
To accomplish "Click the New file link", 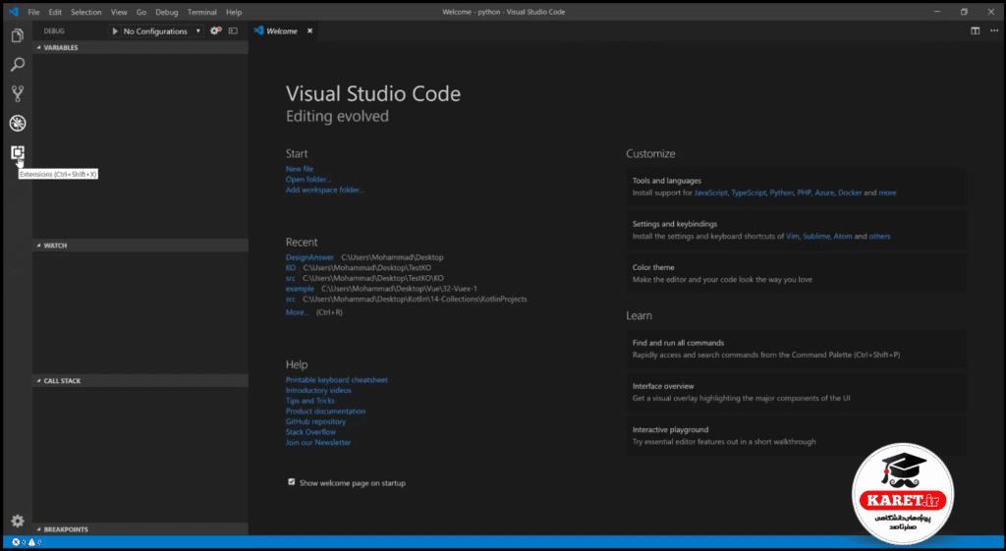I will click(300, 169).
